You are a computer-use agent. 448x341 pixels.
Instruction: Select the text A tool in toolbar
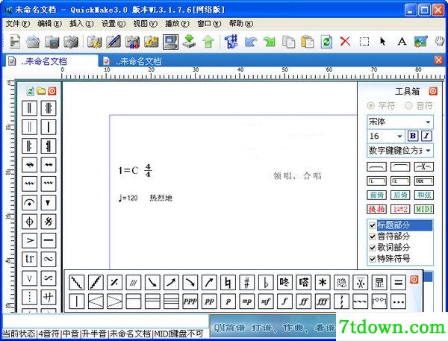coord(402,42)
